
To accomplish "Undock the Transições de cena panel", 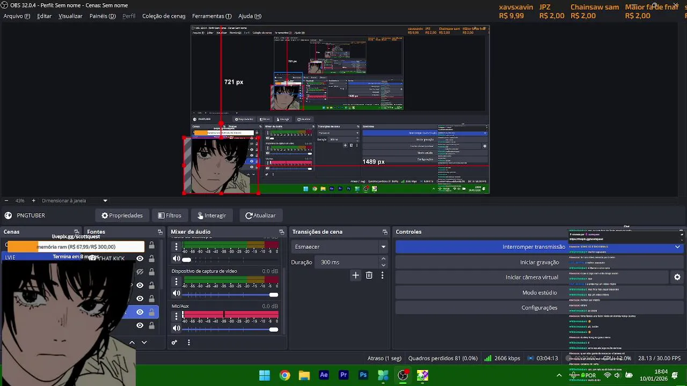I will (385, 232).
